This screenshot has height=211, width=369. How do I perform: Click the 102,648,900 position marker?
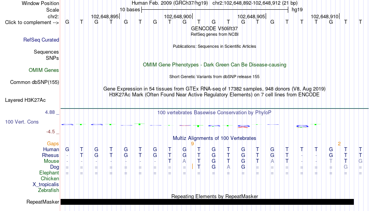point(178,16)
